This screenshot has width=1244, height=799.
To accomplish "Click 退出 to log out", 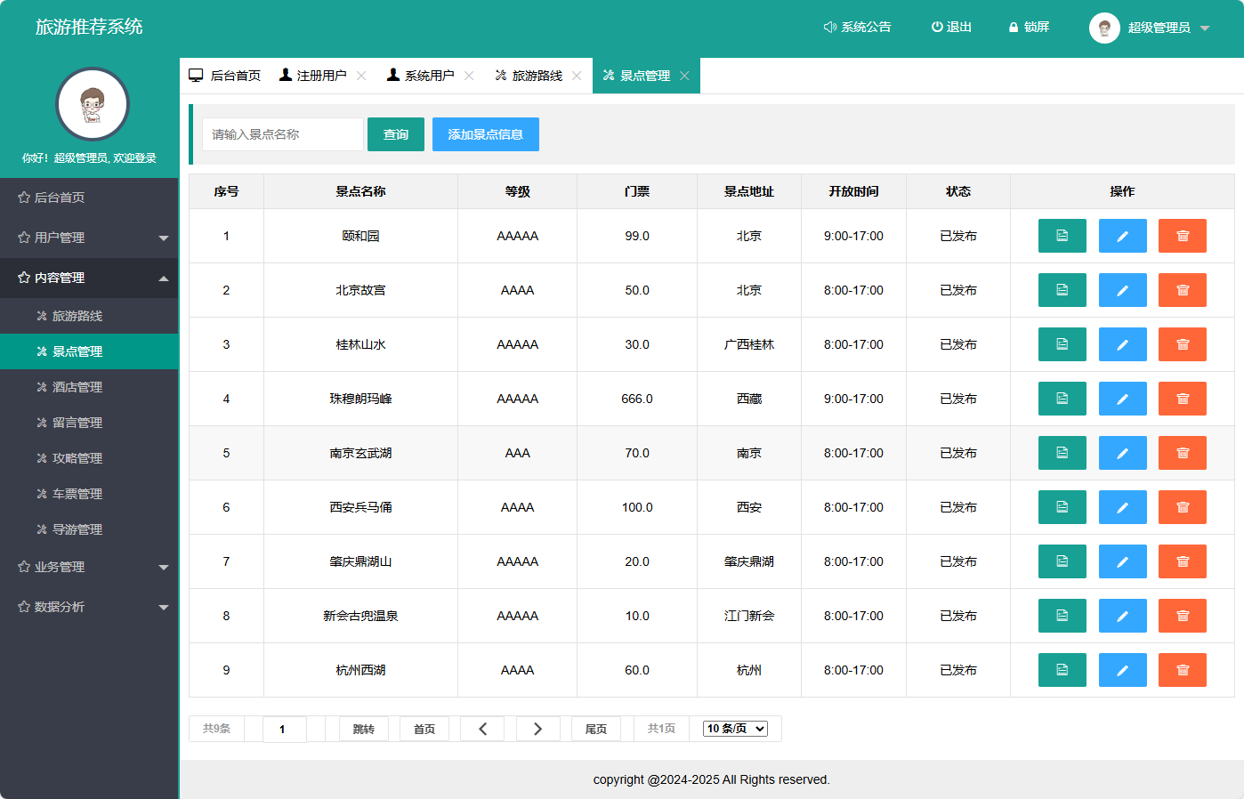I will [951, 28].
